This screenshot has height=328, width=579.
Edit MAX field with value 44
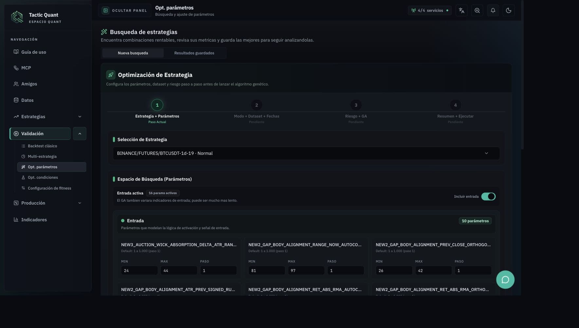pyautogui.click(x=179, y=271)
